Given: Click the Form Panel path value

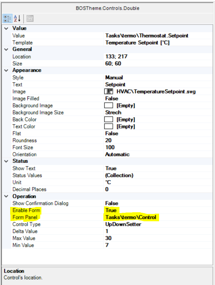Looking at the screenshot, I should click(131, 217).
